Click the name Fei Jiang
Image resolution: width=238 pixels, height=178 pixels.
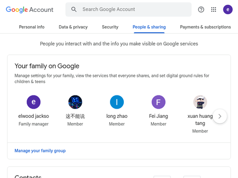pyautogui.click(x=159, y=116)
